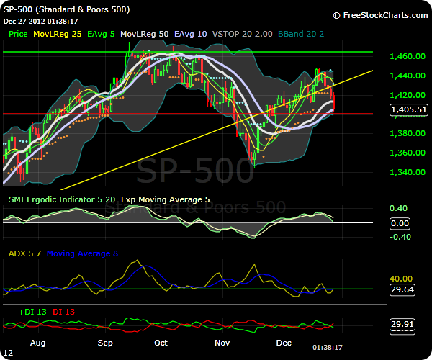Click the 1,360.00 price axis value
The image size is (432, 360).
click(x=408, y=153)
